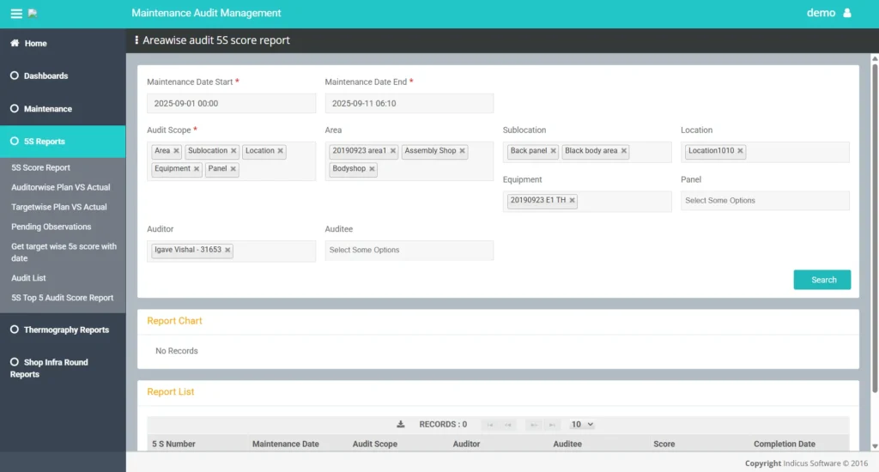Screen dimensions: 879x472
Task: Go to Home in sidebar
Action: click(x=63, y=43)
